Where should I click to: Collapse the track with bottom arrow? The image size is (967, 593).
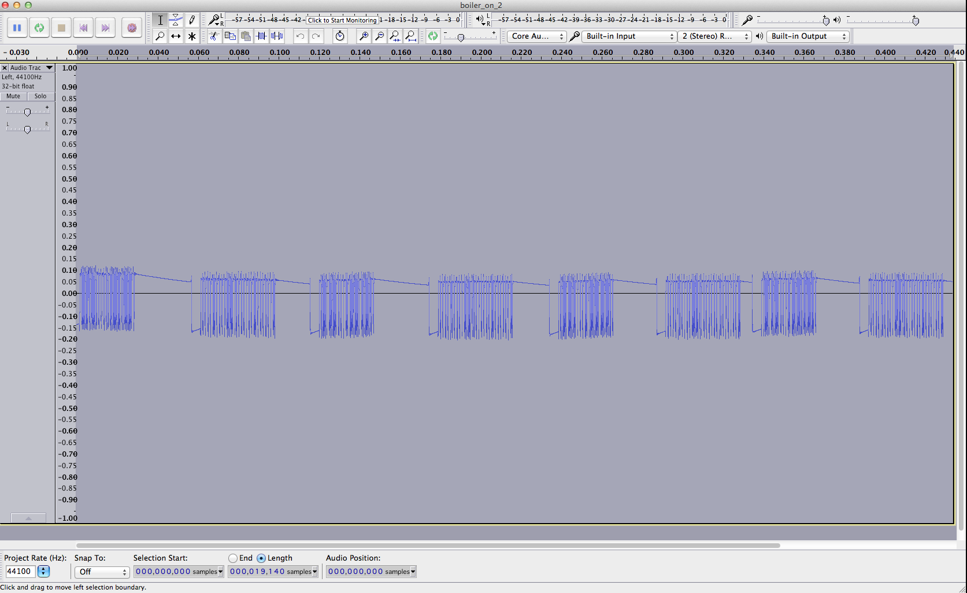point(28,518)
